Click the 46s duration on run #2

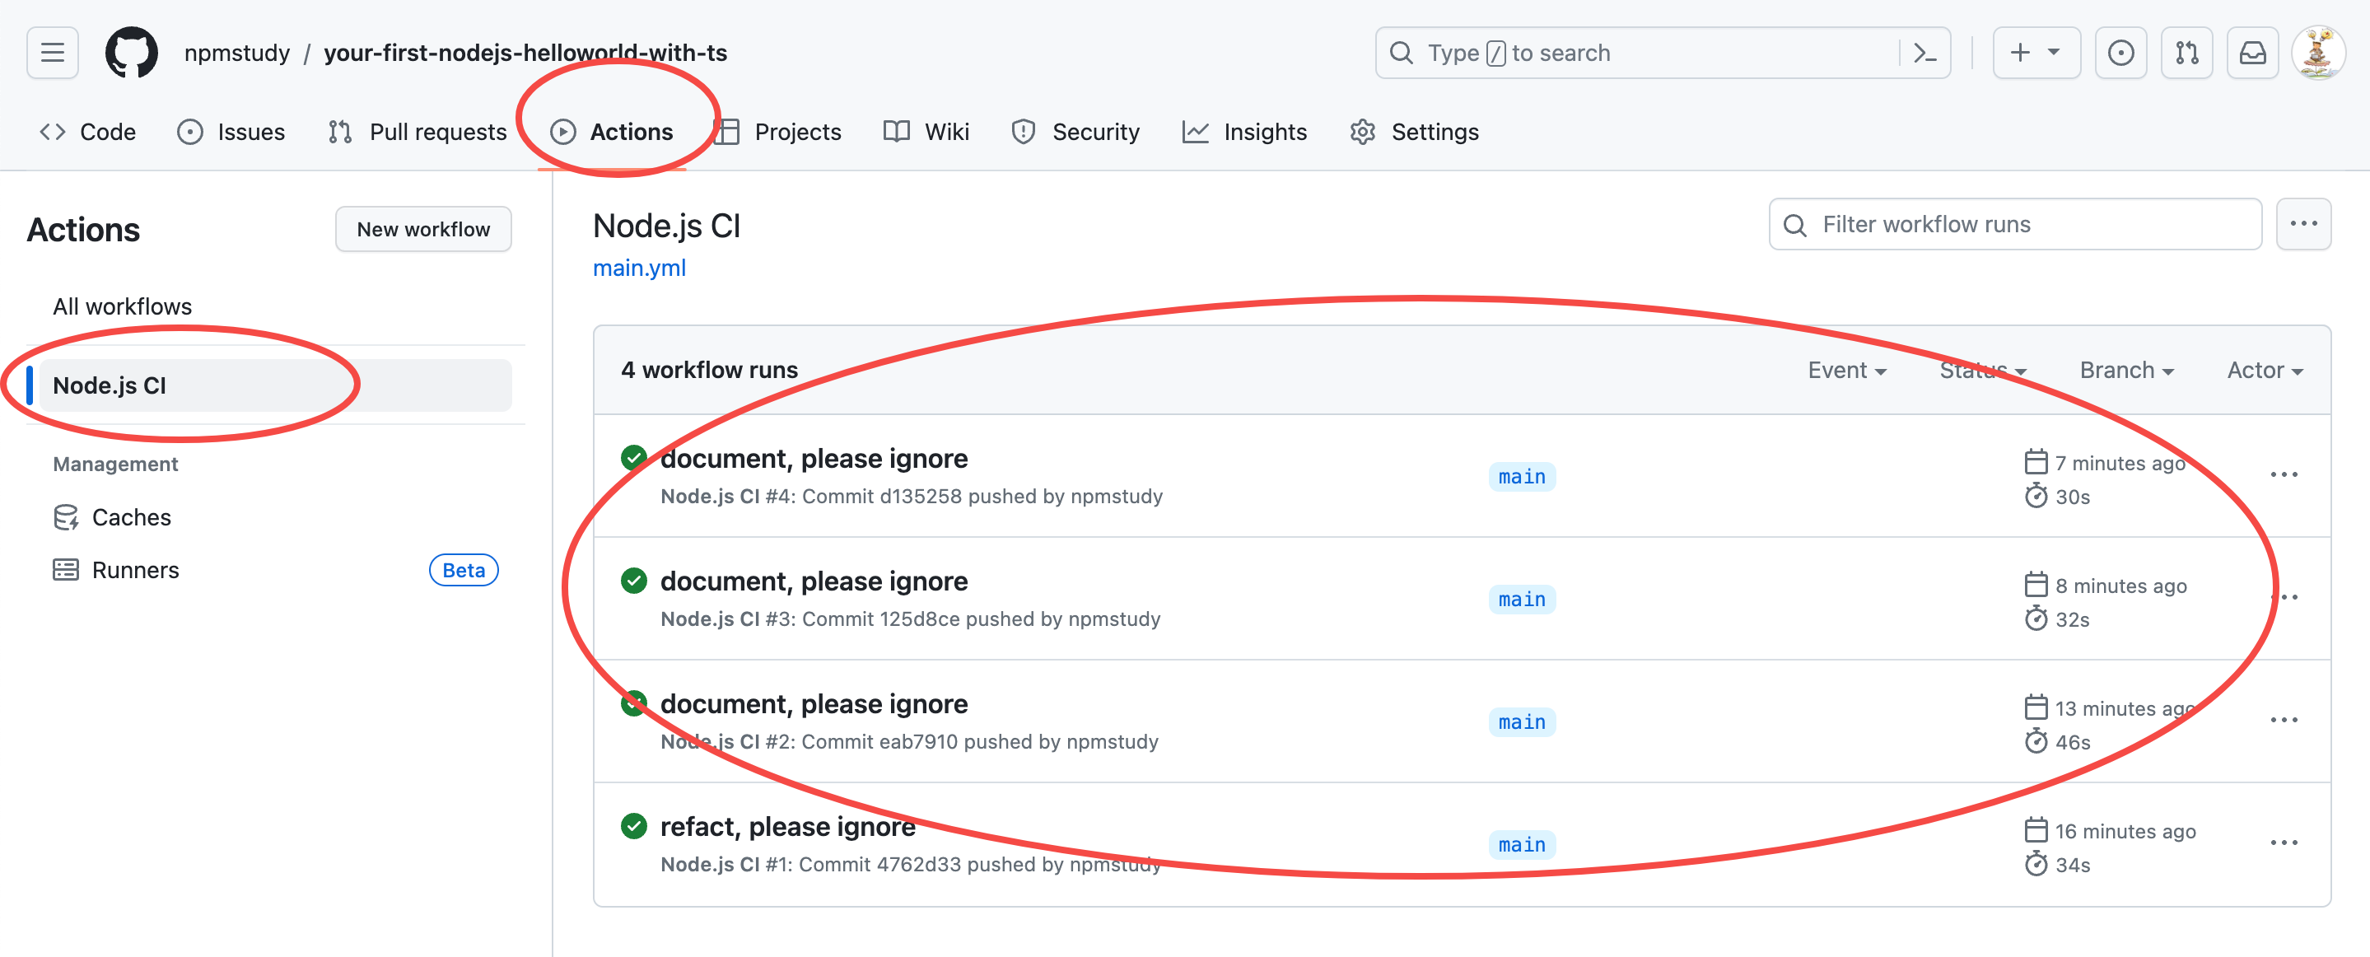(2072, 742)
